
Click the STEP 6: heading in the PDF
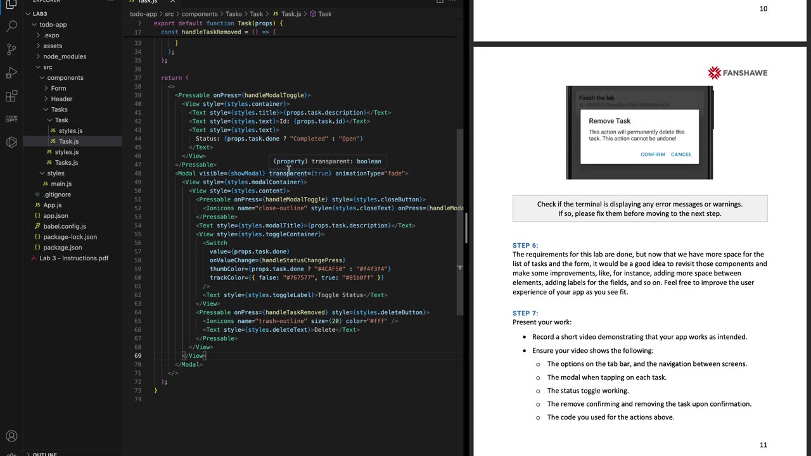[x=525, y=245]
